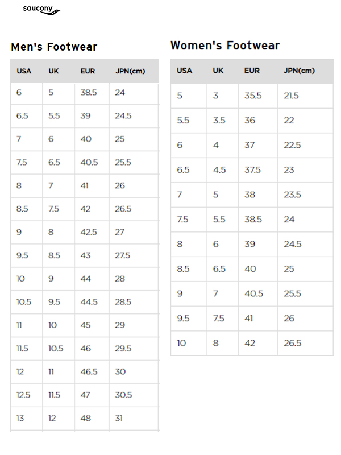Select the EUR header in women's table
This screenshot has height=455, width=341.
252,71
